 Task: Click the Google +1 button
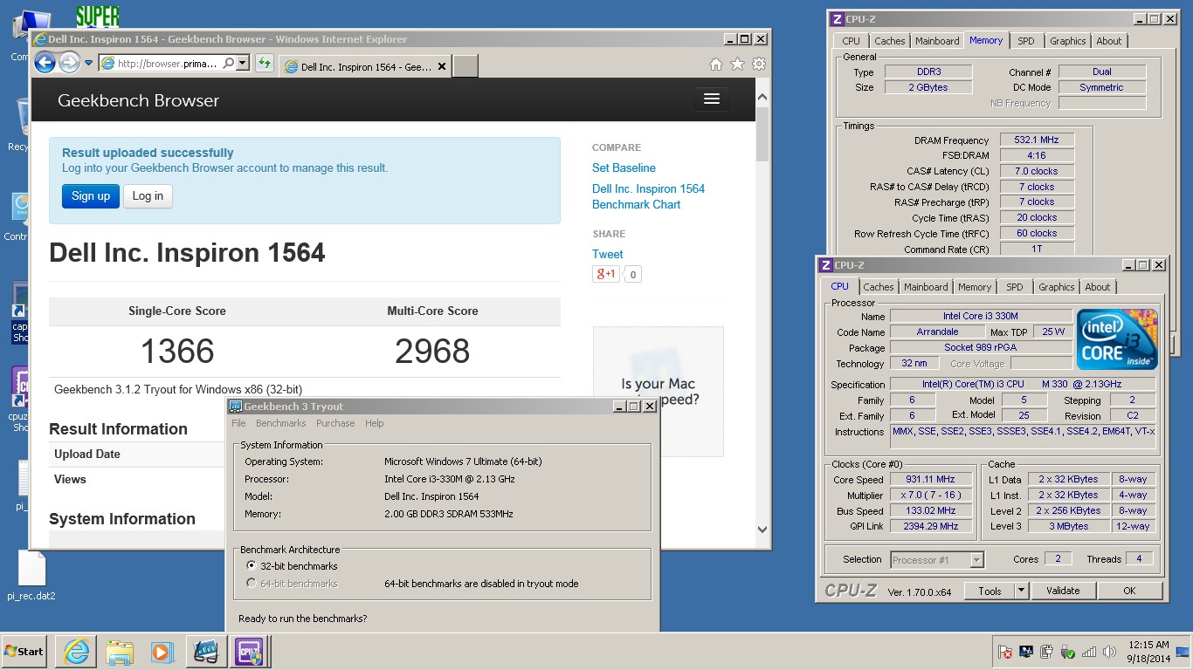606,274
